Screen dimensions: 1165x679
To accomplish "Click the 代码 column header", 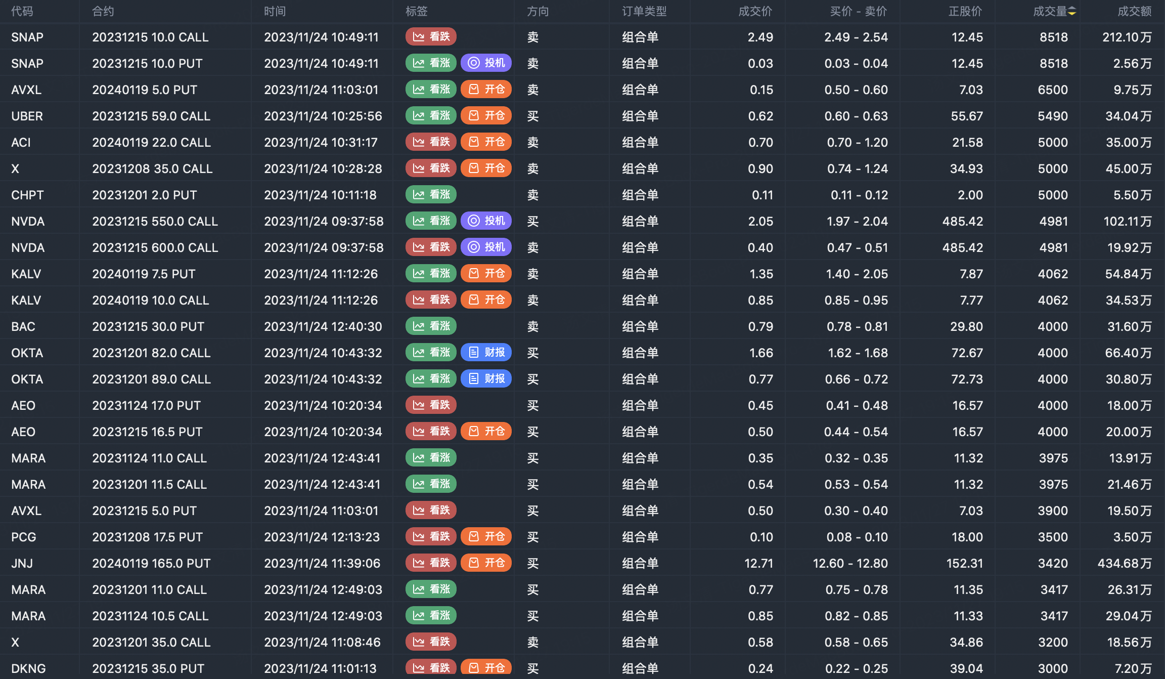I will (22, 12).
